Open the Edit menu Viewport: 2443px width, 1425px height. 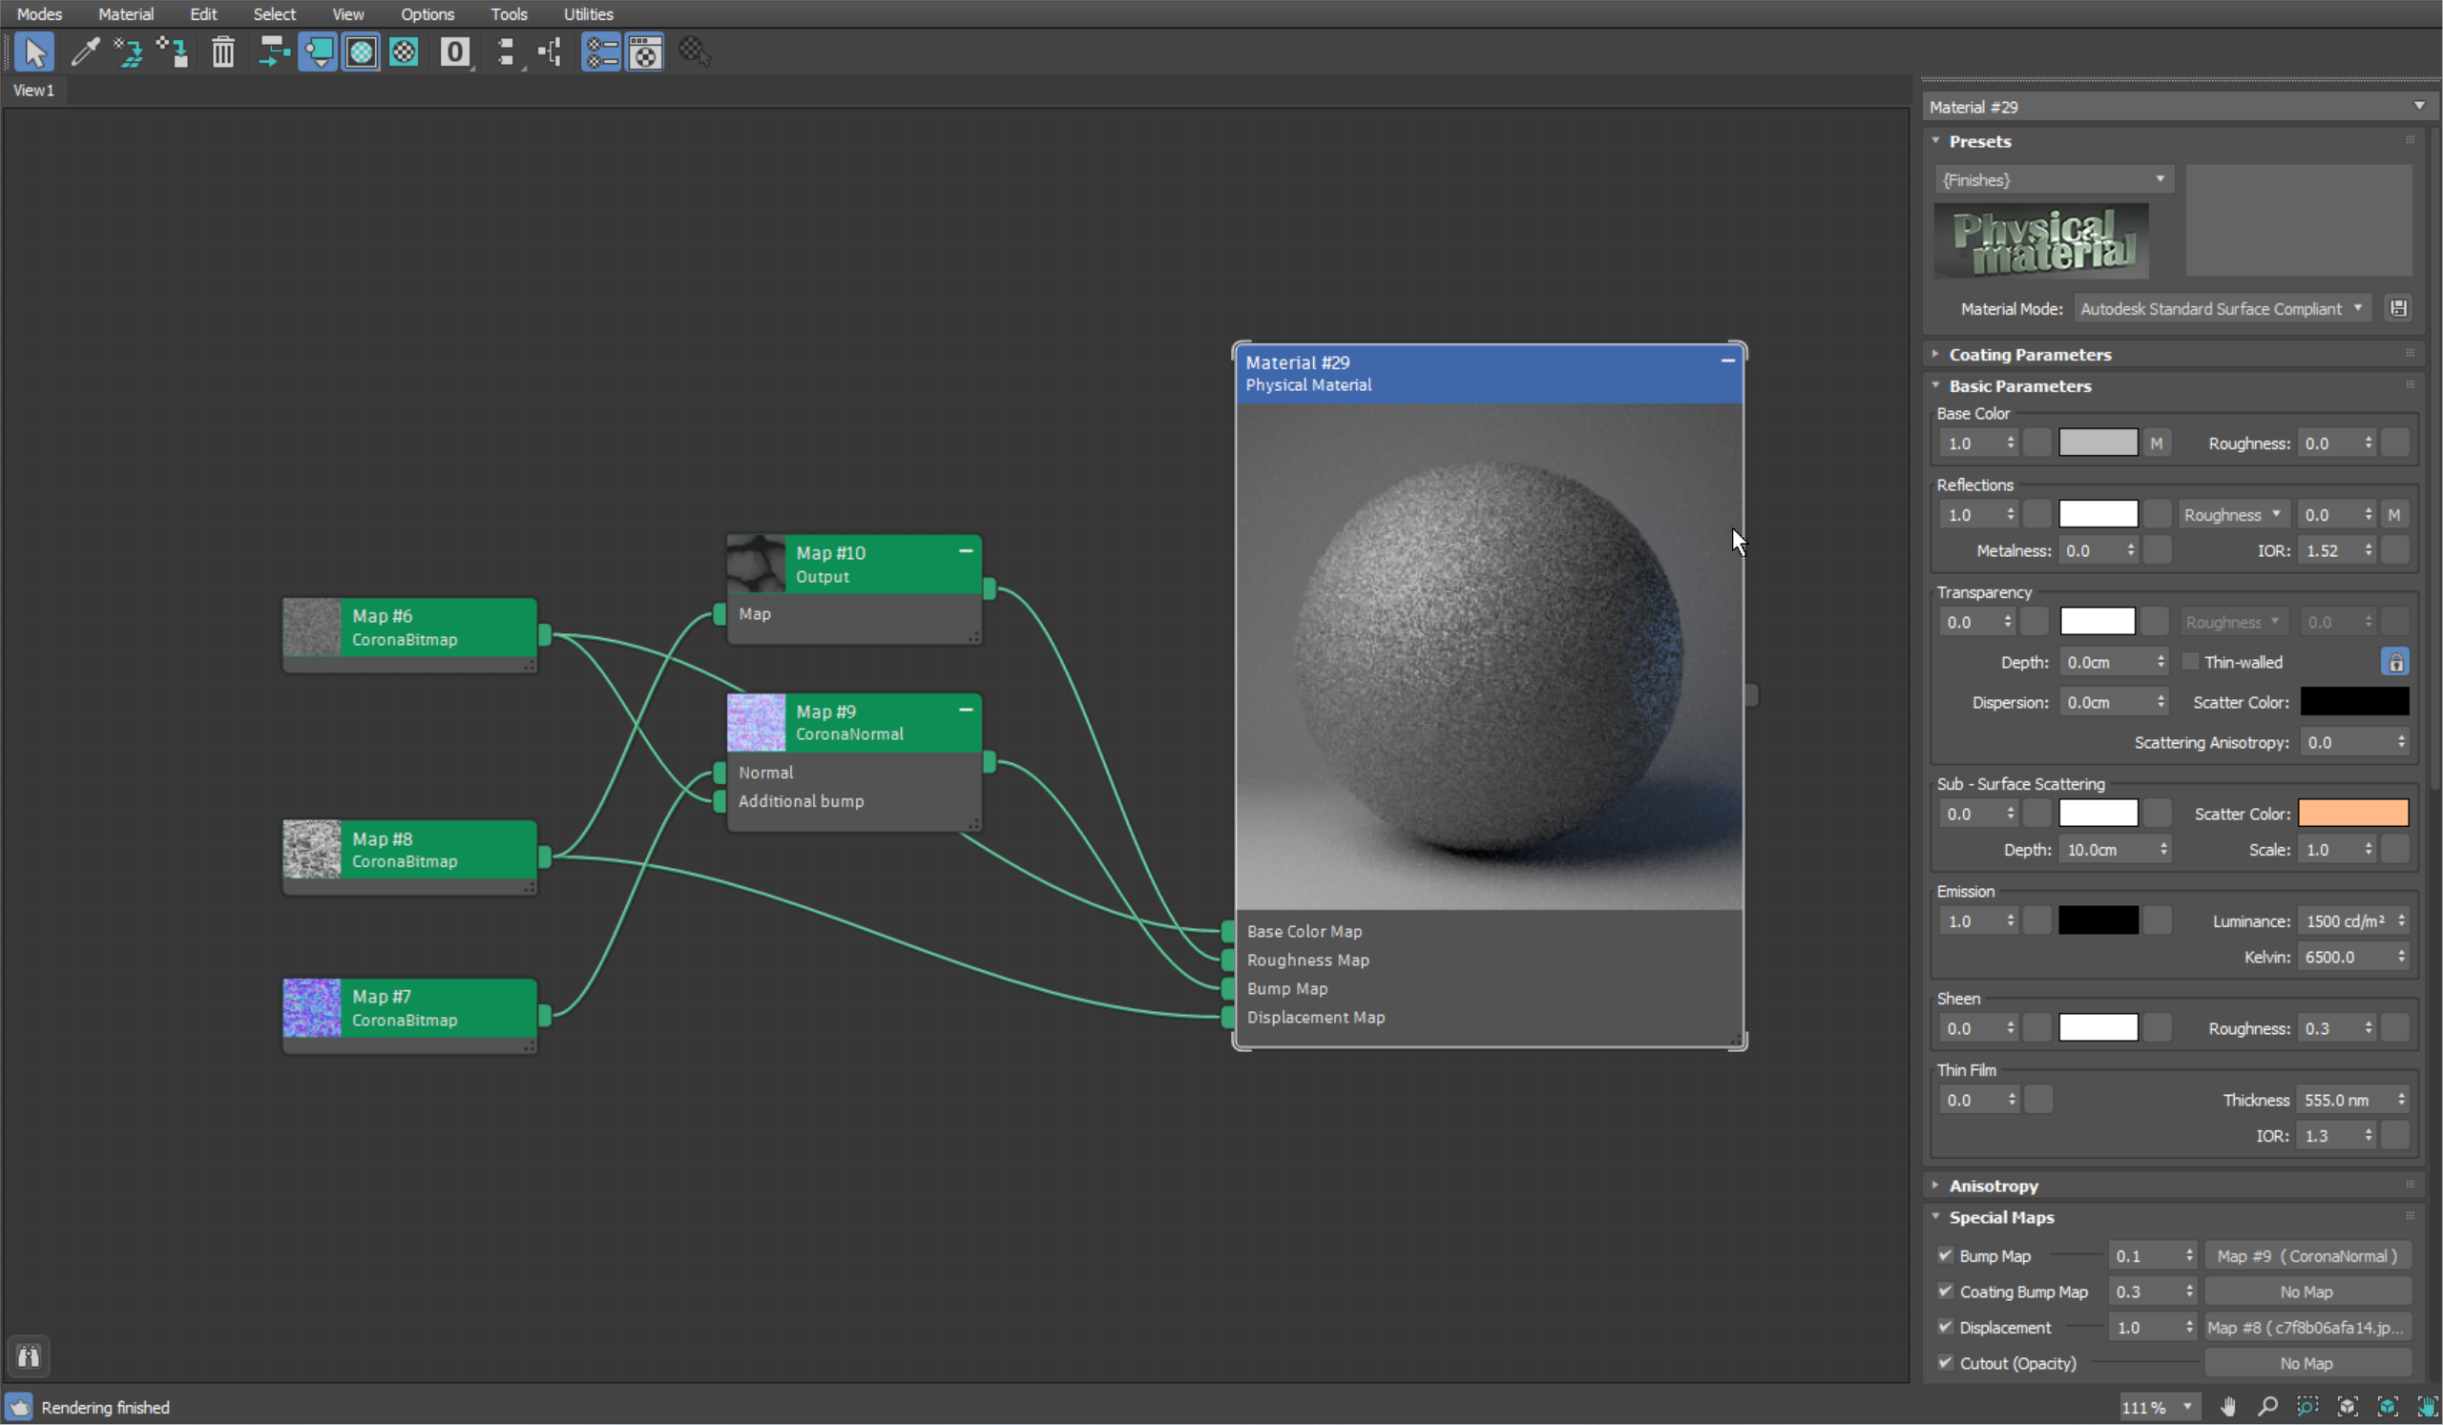click(x=203, y=13)
